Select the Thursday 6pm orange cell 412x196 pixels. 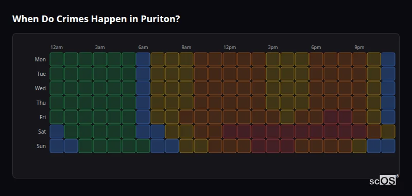(316, 103)
